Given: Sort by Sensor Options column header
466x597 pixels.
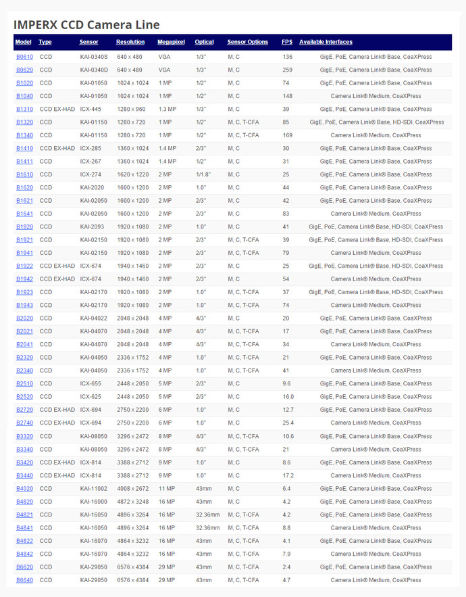Looking at the screenshot, I should (x=248, y=42).
